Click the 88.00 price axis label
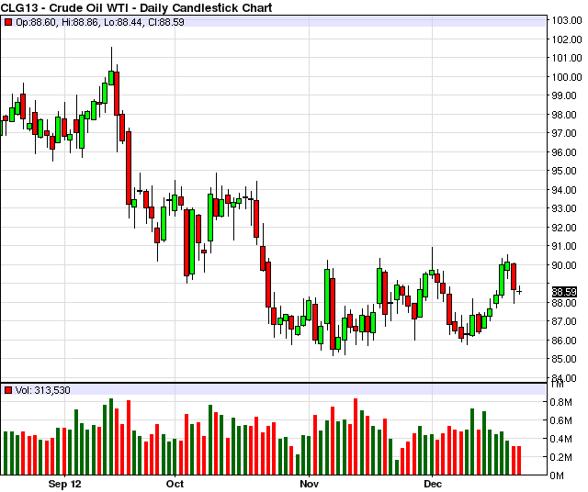 564,303
